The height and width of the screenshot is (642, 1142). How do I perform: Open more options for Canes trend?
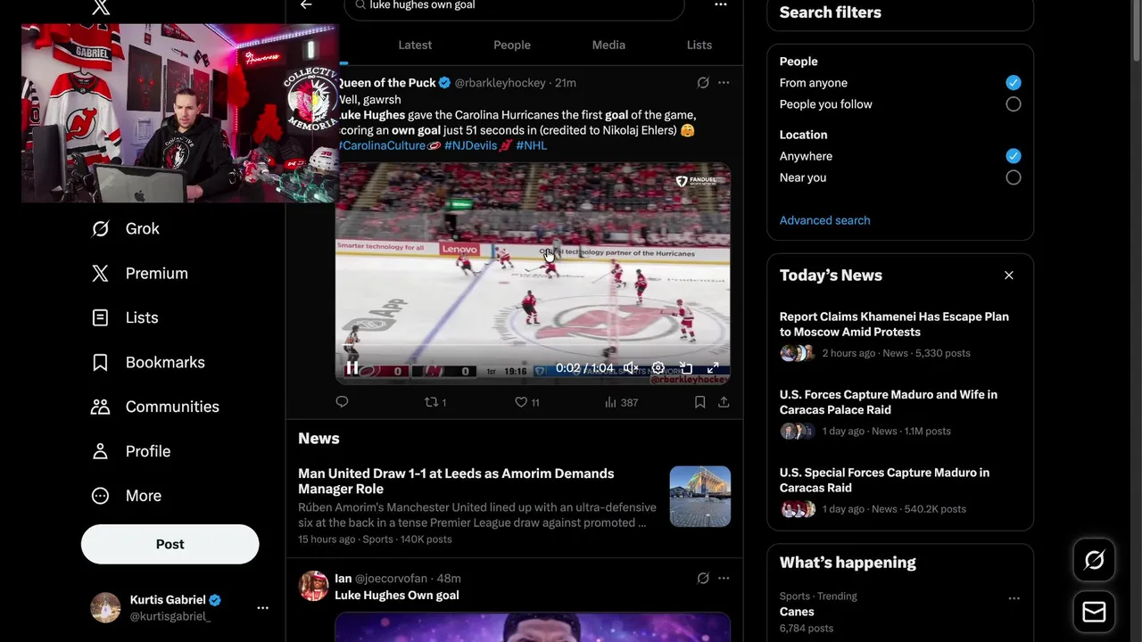(x=1014, y=598)
